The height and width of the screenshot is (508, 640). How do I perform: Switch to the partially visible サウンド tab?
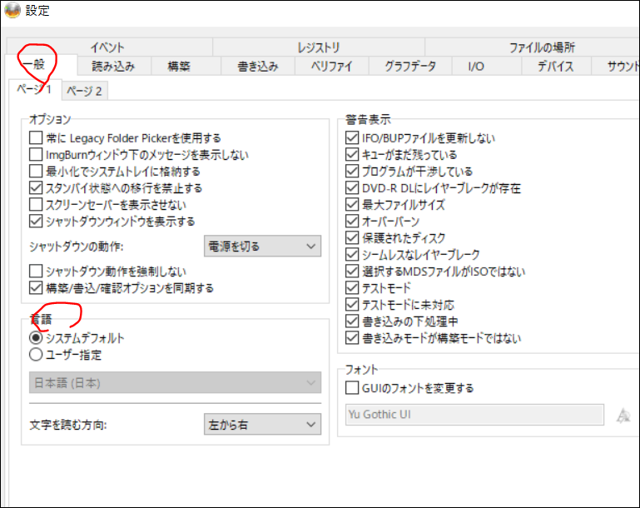(616, 66)
